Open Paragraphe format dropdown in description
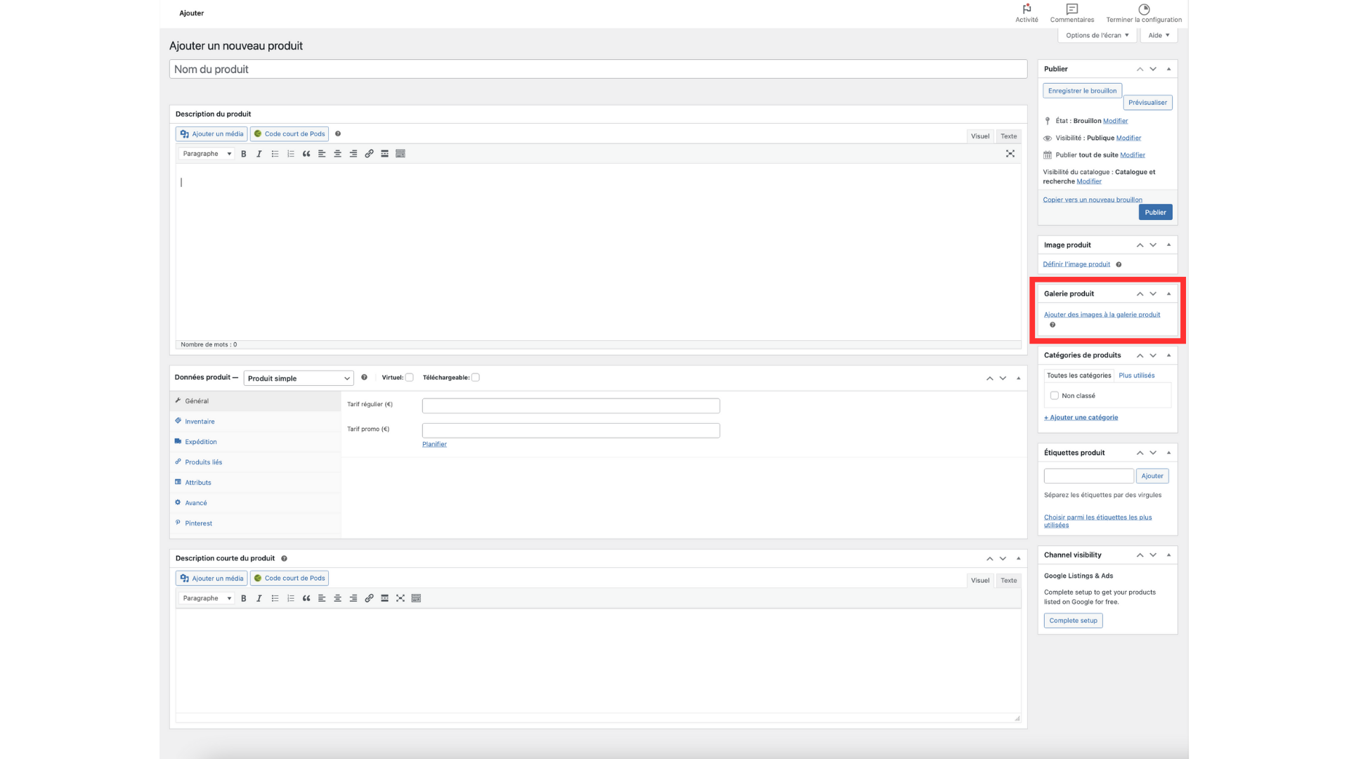The width and height of the screenshot is (1349, 759). 207,154
